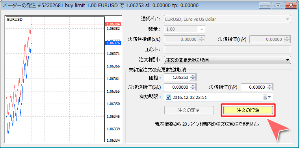Click the disabled upper 決済指値(T/P) field
The height and width of the screenshot is (148, 299).
[267, 40]
